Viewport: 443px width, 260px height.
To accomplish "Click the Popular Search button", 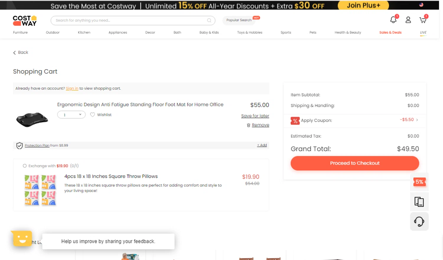I will point(239,20).
